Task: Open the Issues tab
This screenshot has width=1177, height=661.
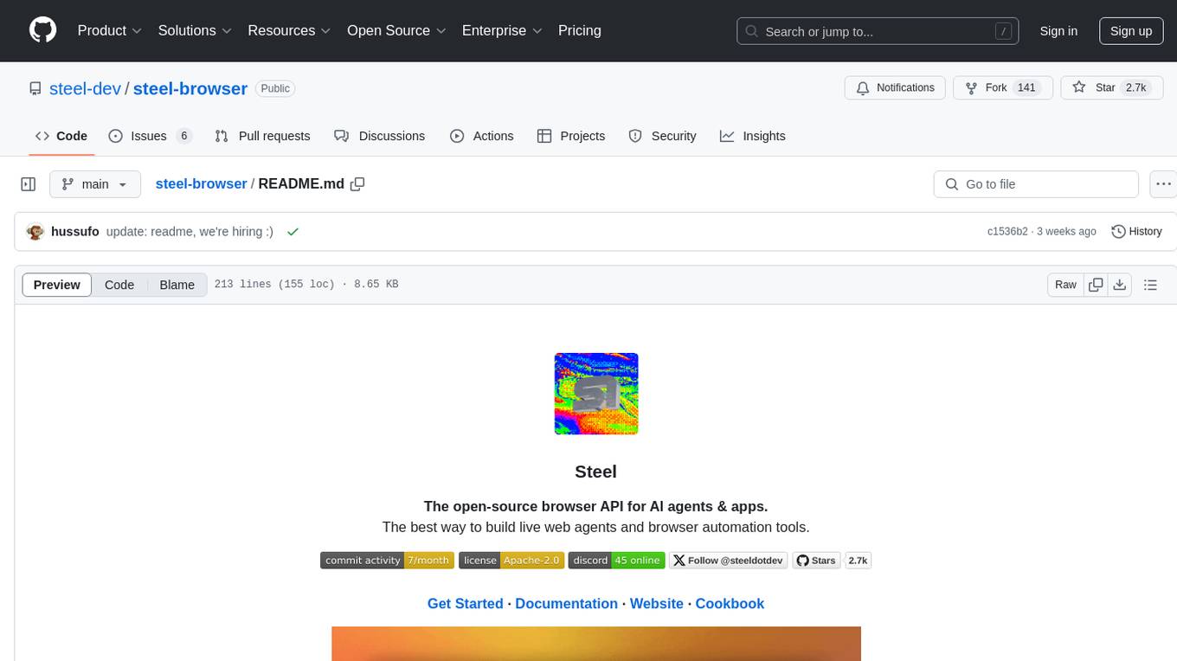Action: (150, 136)
